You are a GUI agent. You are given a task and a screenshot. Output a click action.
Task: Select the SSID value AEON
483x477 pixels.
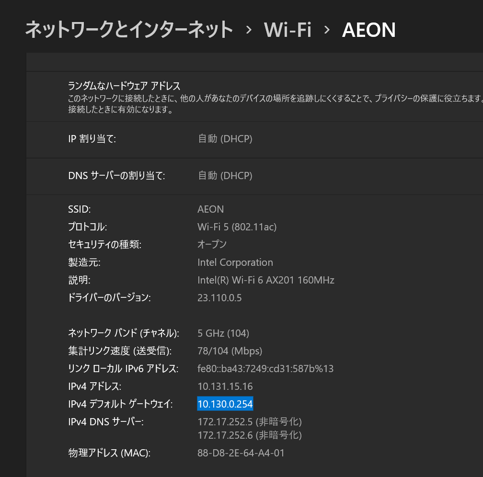pyautogui.click(x=211, y=209)
